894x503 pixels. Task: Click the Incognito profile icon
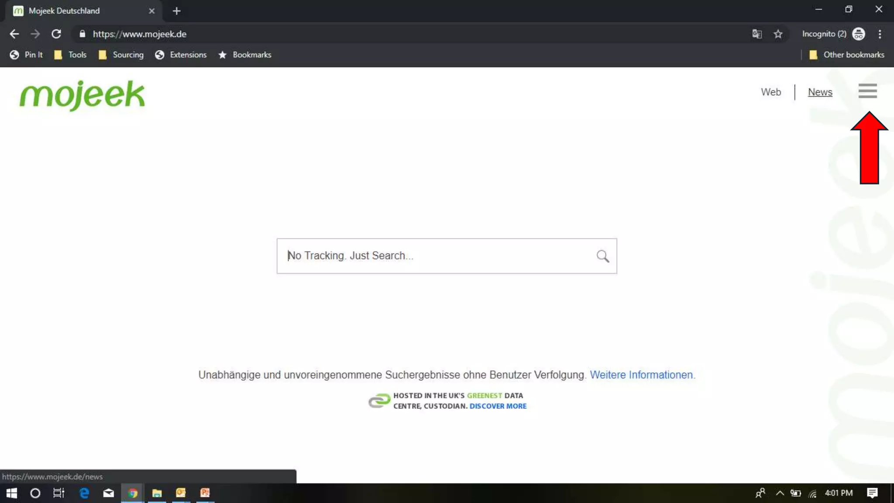coord(858,34)
